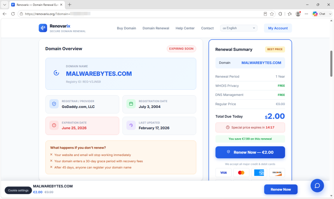The image size is (334, 199).
Task: Click the site info lock icon
Action: [21, 14]
